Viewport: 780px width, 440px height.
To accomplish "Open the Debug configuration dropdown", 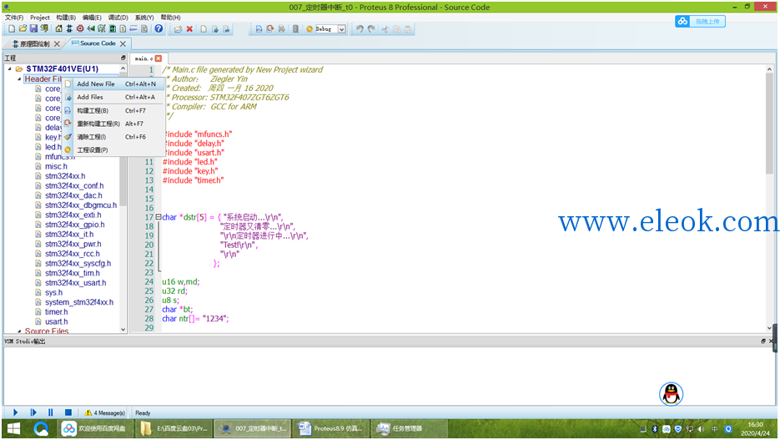I will click(x=342, y=29).
